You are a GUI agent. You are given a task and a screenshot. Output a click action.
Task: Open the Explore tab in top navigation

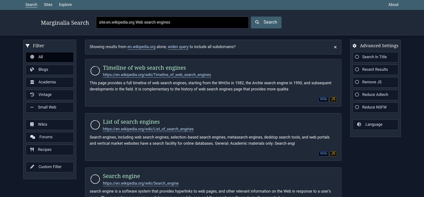click(65, 5)
